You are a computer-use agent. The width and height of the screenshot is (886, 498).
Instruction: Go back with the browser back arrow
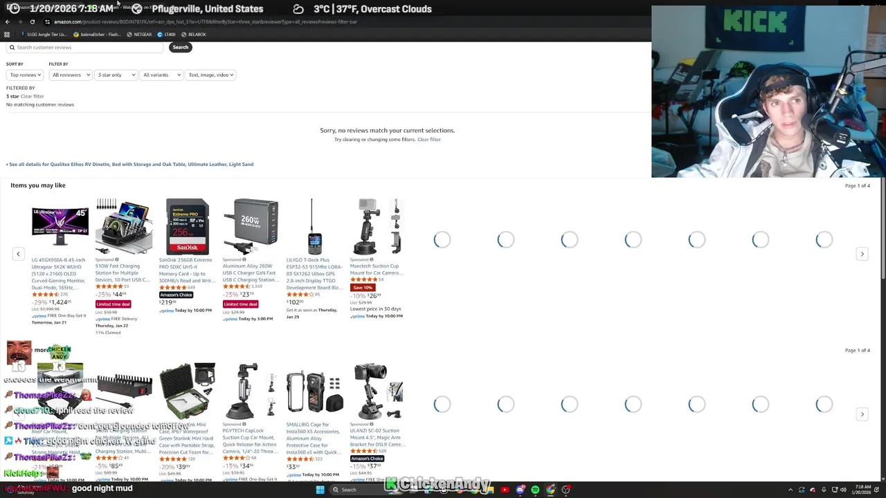tap(8, 21)
